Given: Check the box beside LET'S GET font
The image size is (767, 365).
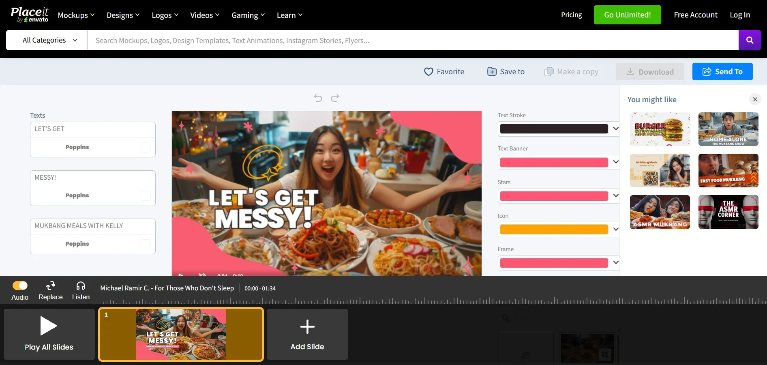Looking at the screenshot, I should click(145, 147).
